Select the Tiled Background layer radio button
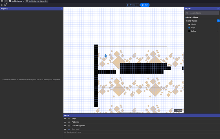This screenshot has width=220, height=139. (69, 126)
